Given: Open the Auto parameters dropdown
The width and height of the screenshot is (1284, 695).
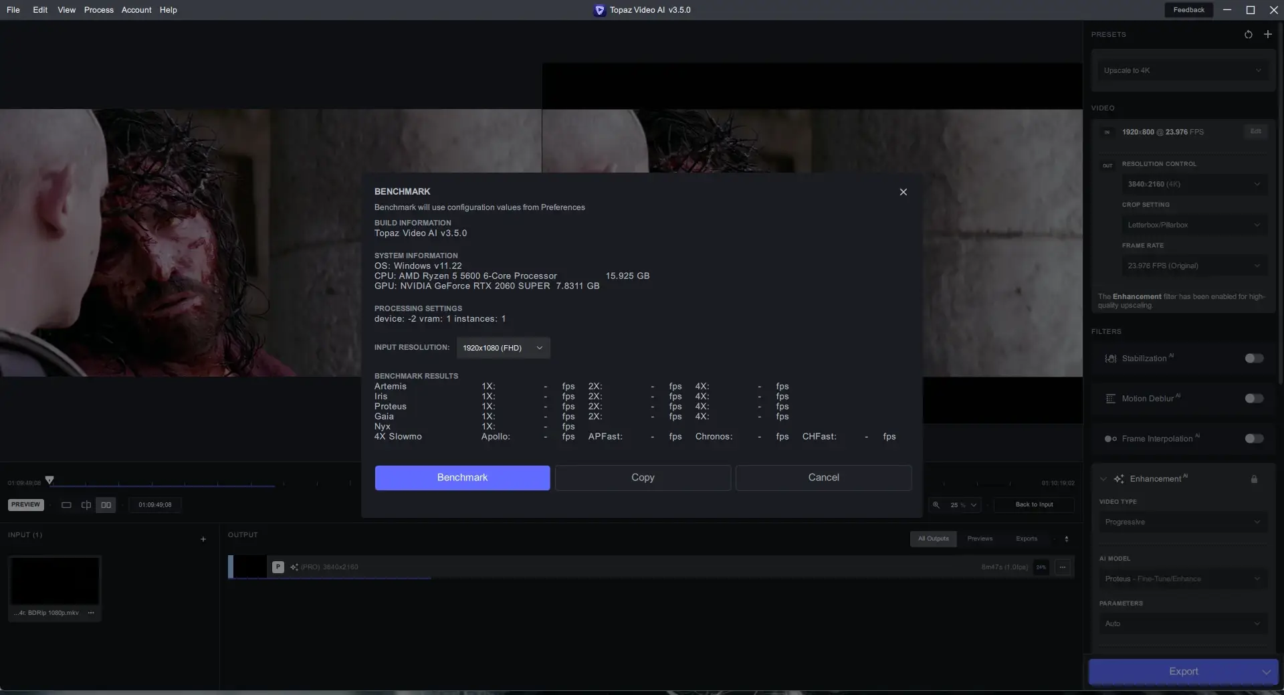Looking at the screenshot, I should point(1182,624).
